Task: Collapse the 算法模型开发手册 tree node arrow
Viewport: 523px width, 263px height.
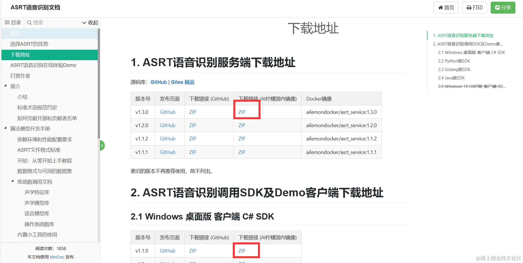Action: pos(5,128)
